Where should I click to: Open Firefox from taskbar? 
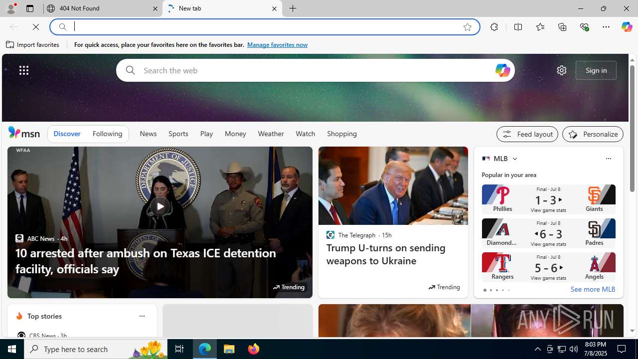pyautogui.click(x=254, y=349)
